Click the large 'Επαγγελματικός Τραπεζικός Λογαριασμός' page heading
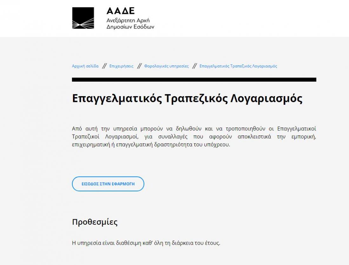349x265 pixels. coord(187,98)
